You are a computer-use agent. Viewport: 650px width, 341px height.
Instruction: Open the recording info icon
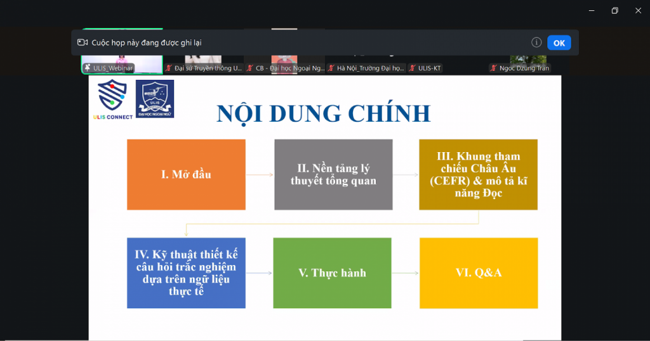pyautogui.click(x=536, y=42)
